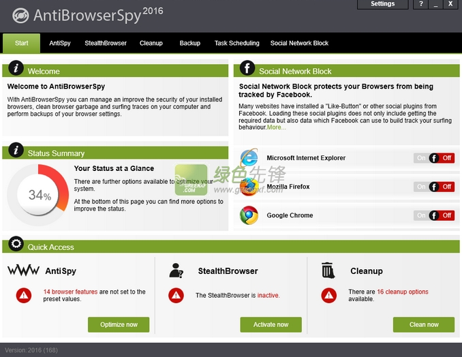The height and width of the screenshot is (357, 462).
Task: Click the Microsoft Internet Explorer label
Action: 306,158
